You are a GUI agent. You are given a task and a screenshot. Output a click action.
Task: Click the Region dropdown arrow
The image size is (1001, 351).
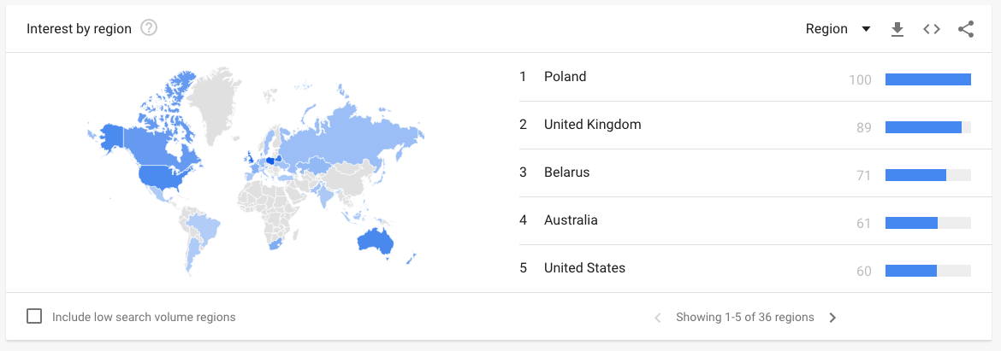coord(866,29)
